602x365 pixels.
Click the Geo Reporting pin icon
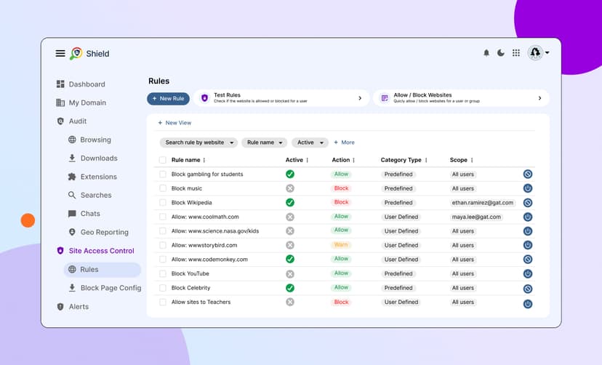pyautogui.click(x=72, y=232)
